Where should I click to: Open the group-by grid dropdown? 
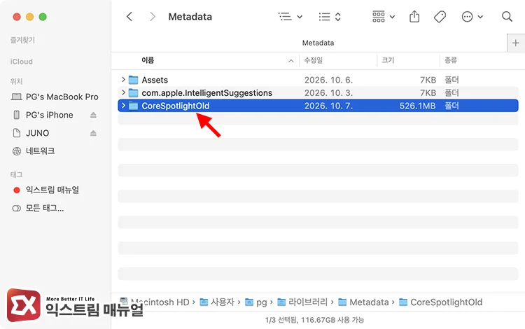(384, 16)
